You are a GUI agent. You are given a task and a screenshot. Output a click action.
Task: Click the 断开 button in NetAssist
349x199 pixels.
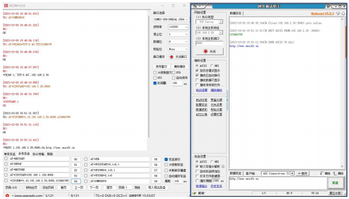(303, 173)
